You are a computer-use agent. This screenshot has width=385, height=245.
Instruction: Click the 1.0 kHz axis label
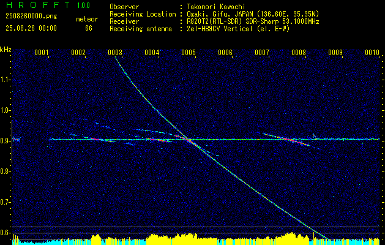point(5,111)
